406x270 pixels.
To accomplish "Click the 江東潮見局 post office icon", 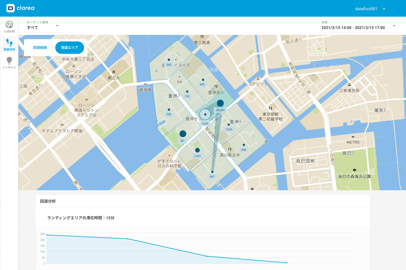I will coord(349,85).
